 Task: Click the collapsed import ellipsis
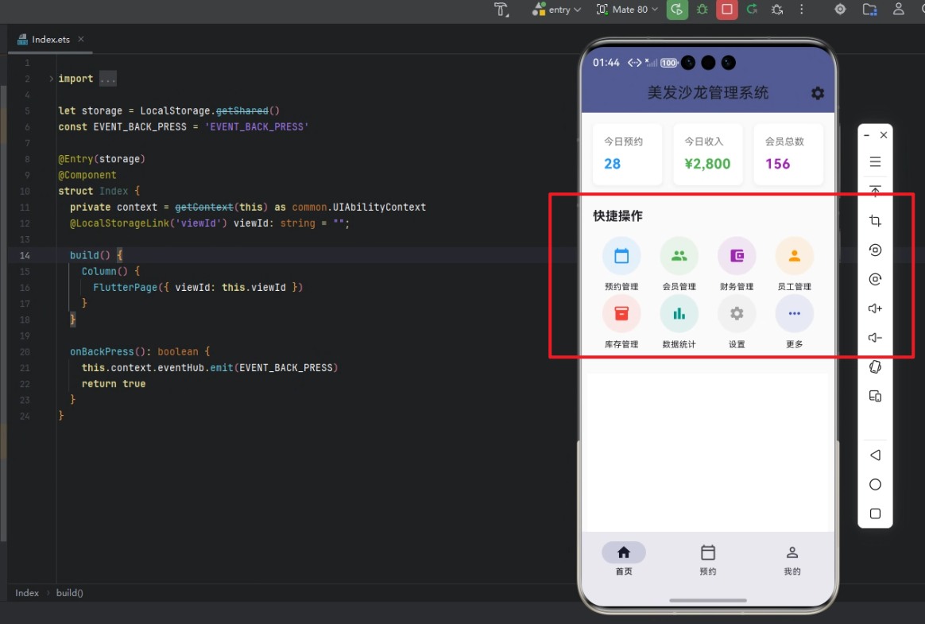108,79
